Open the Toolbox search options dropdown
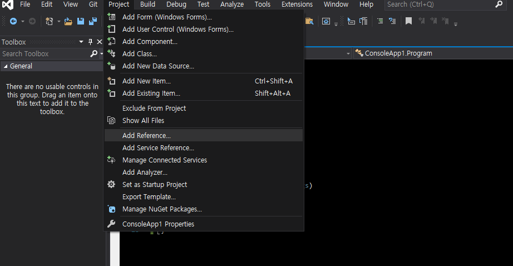Screen dimensions: 513x266 (x=101, y=53)
